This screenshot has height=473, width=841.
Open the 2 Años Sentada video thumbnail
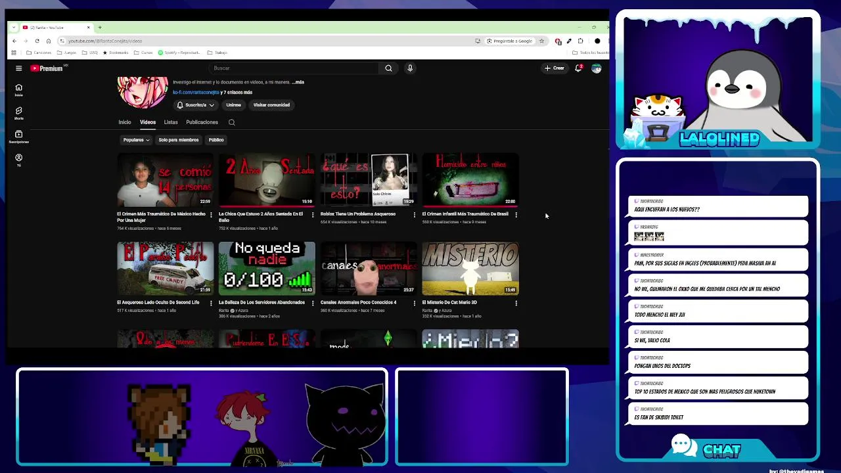pyautogui.click(x=267, y=180)
